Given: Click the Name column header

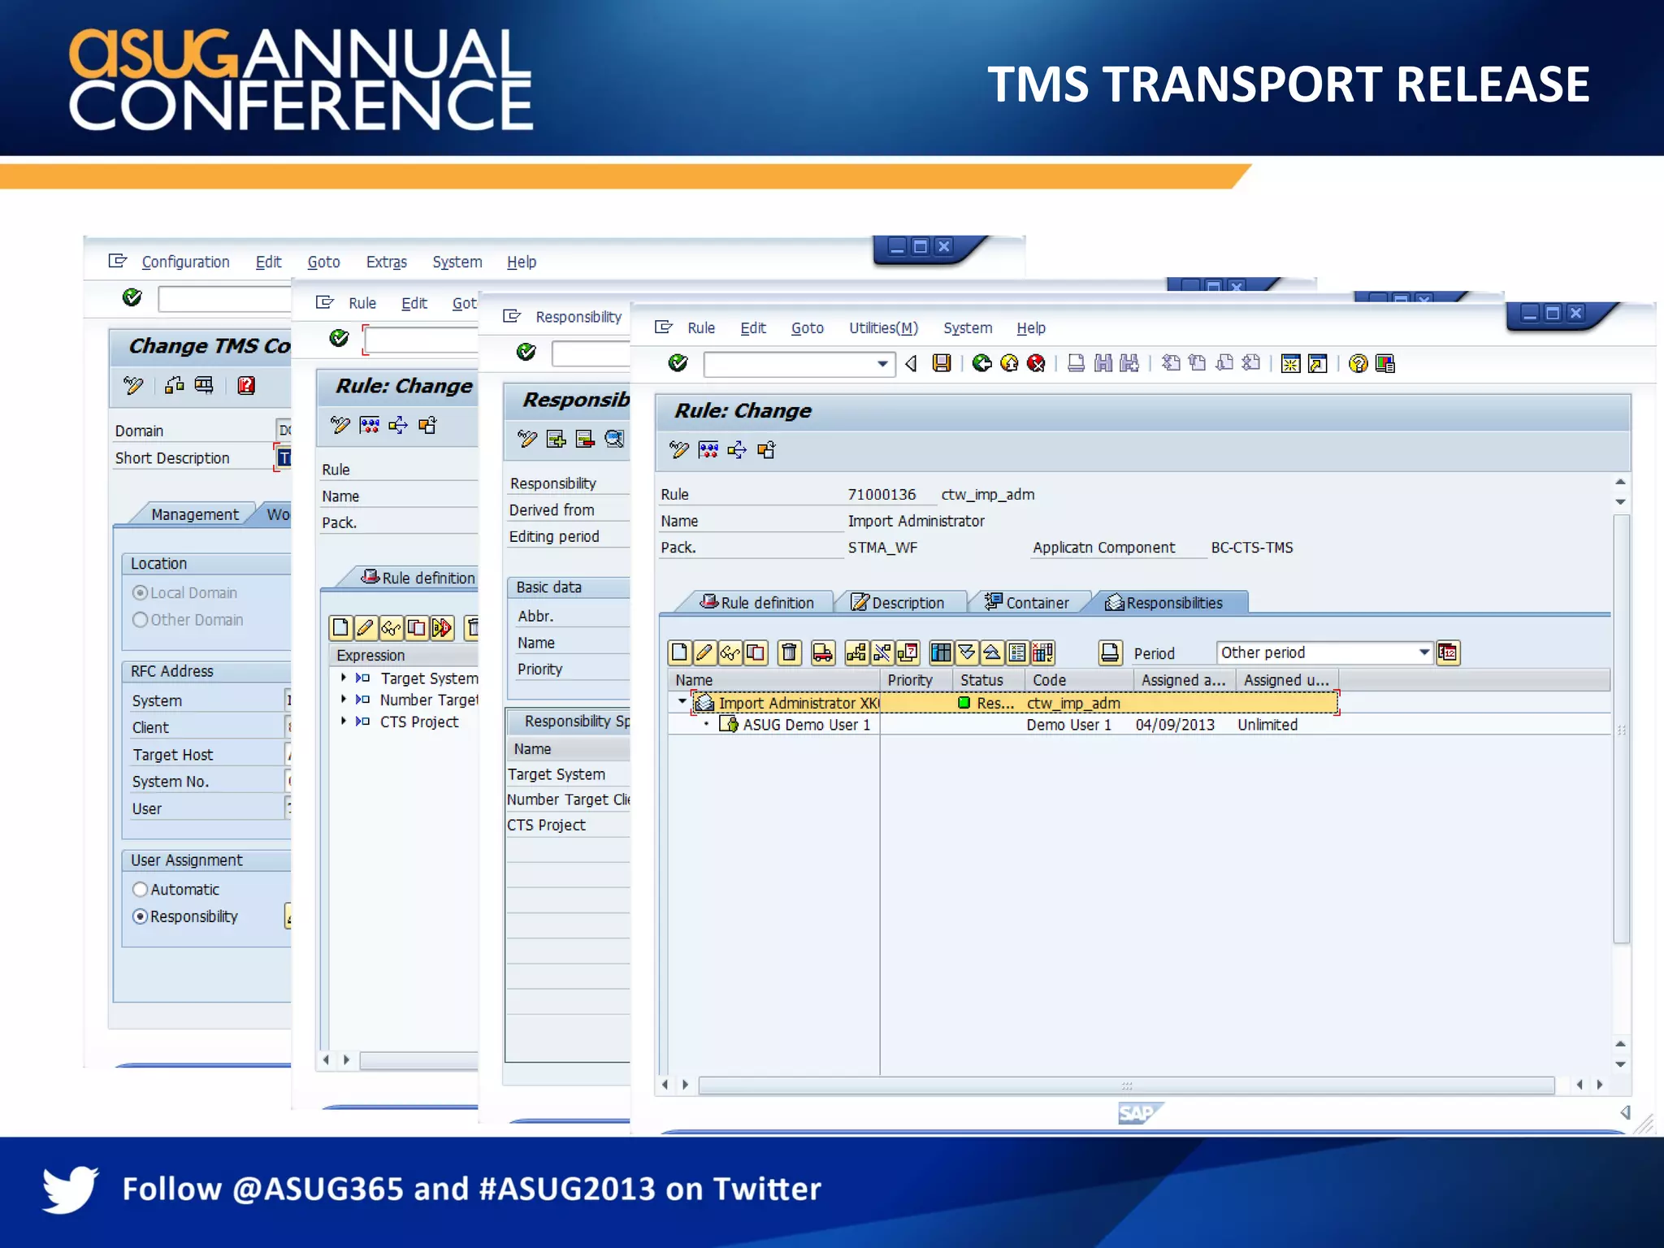Looking at the screenshot, I should pos(774,680).
